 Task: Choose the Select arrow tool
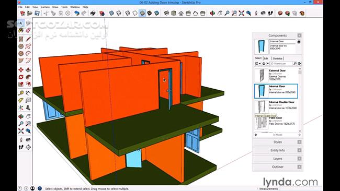point(21,23)
